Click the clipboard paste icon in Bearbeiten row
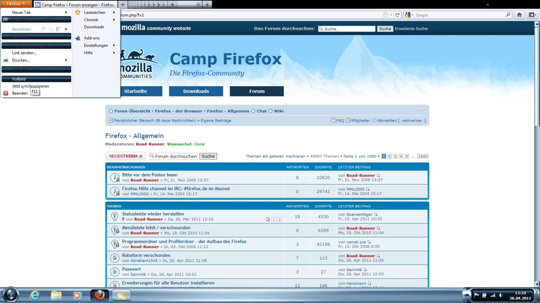This screenshot has height=303, width=540. (58, 29)
